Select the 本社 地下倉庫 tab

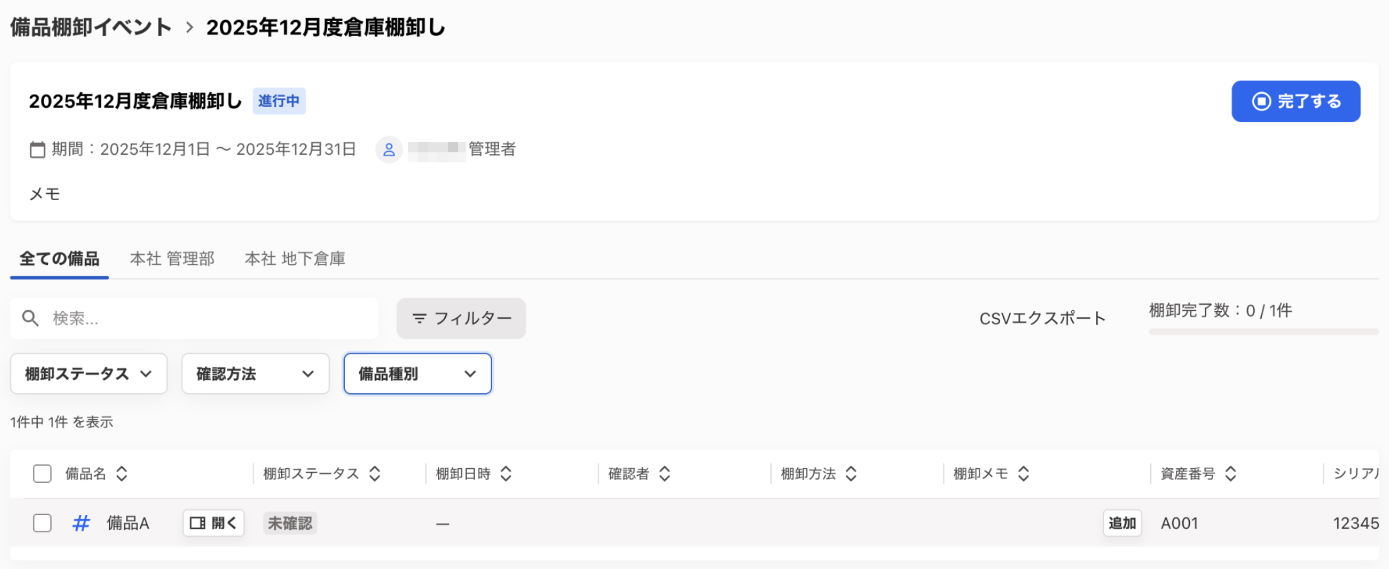pyautogui.click(x=294, y=258)
